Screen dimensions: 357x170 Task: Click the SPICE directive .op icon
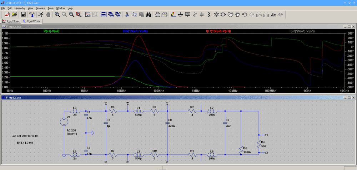click(281, 15)
